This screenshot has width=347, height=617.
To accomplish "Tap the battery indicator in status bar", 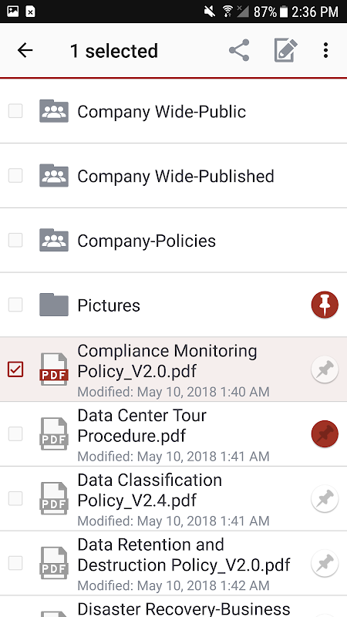I will pyautogui.click(x=284, y=12).
